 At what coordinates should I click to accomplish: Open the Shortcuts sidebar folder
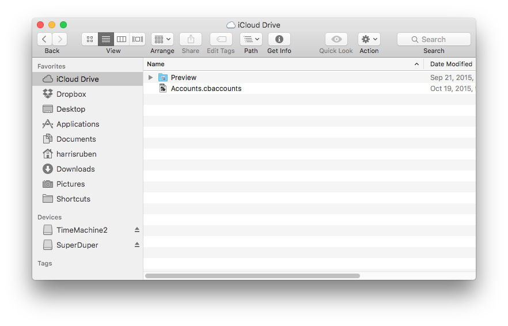(88, 199)
